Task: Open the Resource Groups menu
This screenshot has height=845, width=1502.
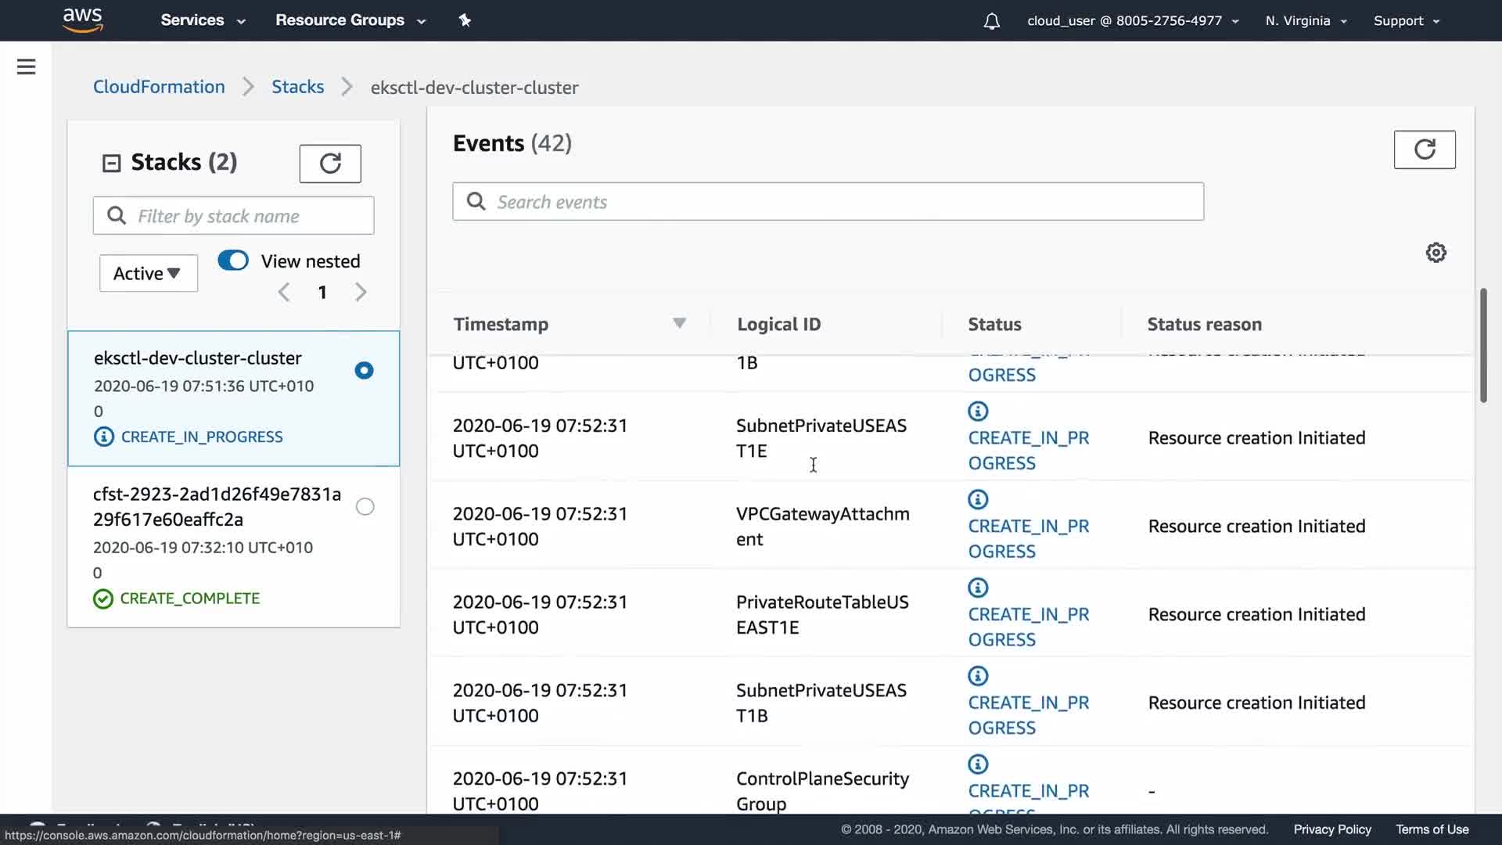Action: 350,20
